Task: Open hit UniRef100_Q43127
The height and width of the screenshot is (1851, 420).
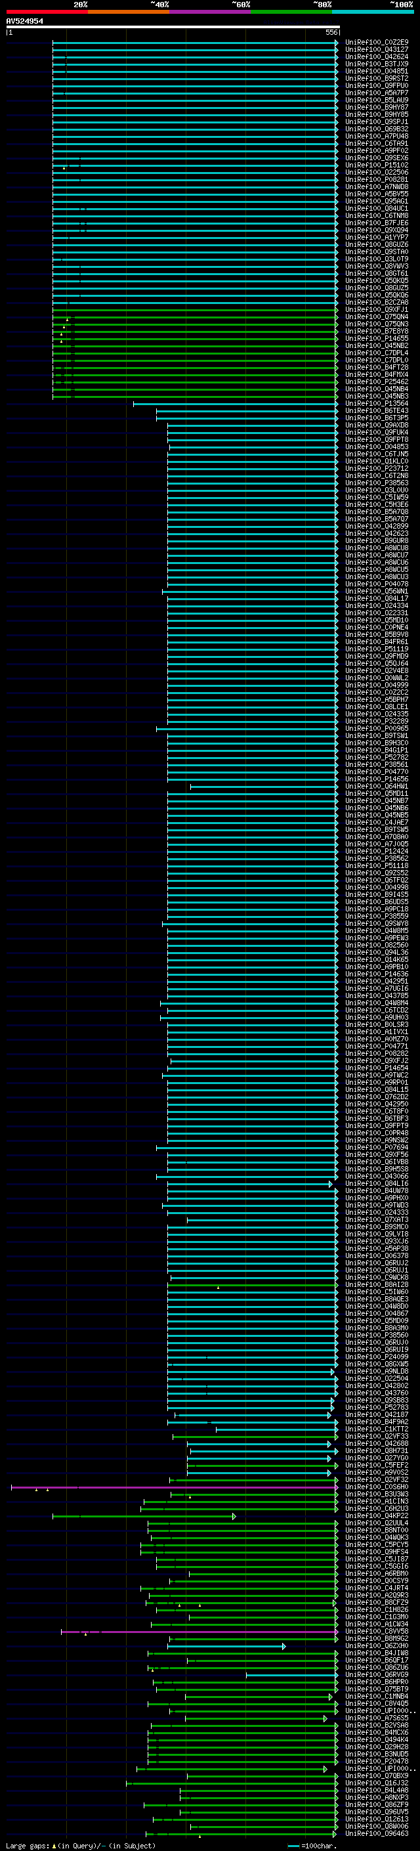Action: 376,50
